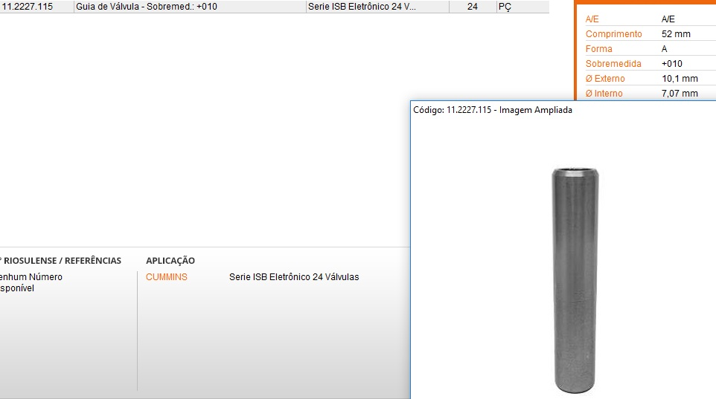Click the APLICAÇÃO section header
This screenshot has width=716, height=399.
170,261
